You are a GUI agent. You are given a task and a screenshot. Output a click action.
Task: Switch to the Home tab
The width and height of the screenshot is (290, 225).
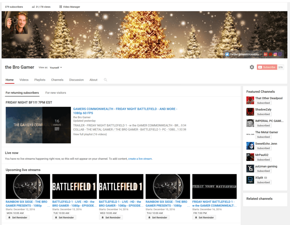(x=10, y=80)
